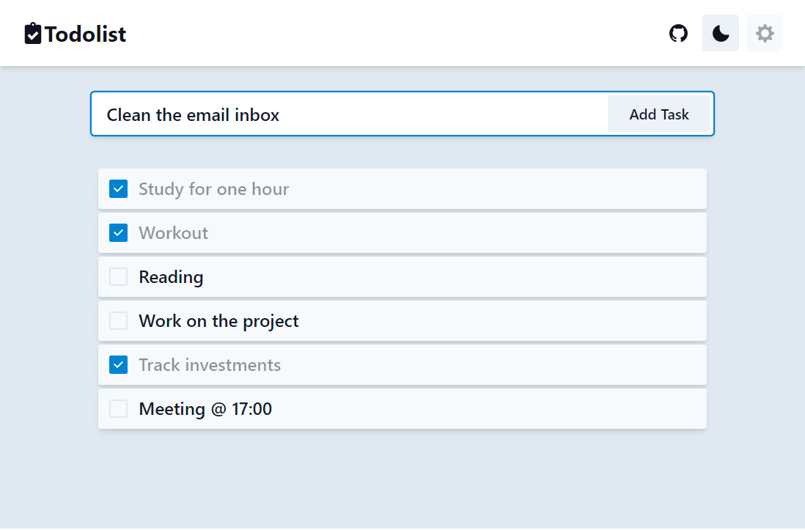
Task: Uncheck the "Study for one hour" checkbox
Action: 118,189
